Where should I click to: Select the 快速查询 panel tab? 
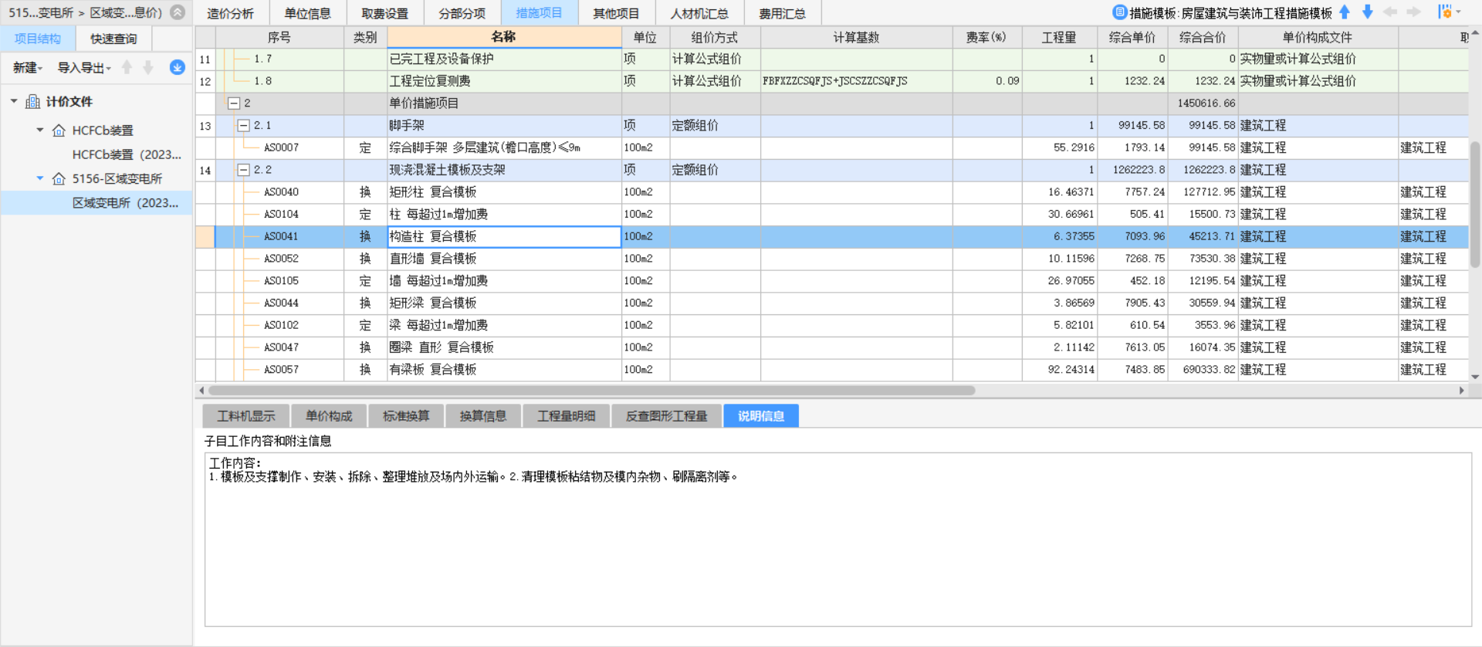click(x=113, y=39)
